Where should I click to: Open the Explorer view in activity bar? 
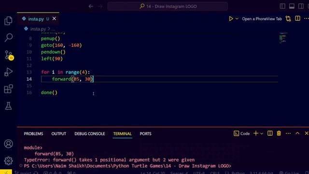8,21
